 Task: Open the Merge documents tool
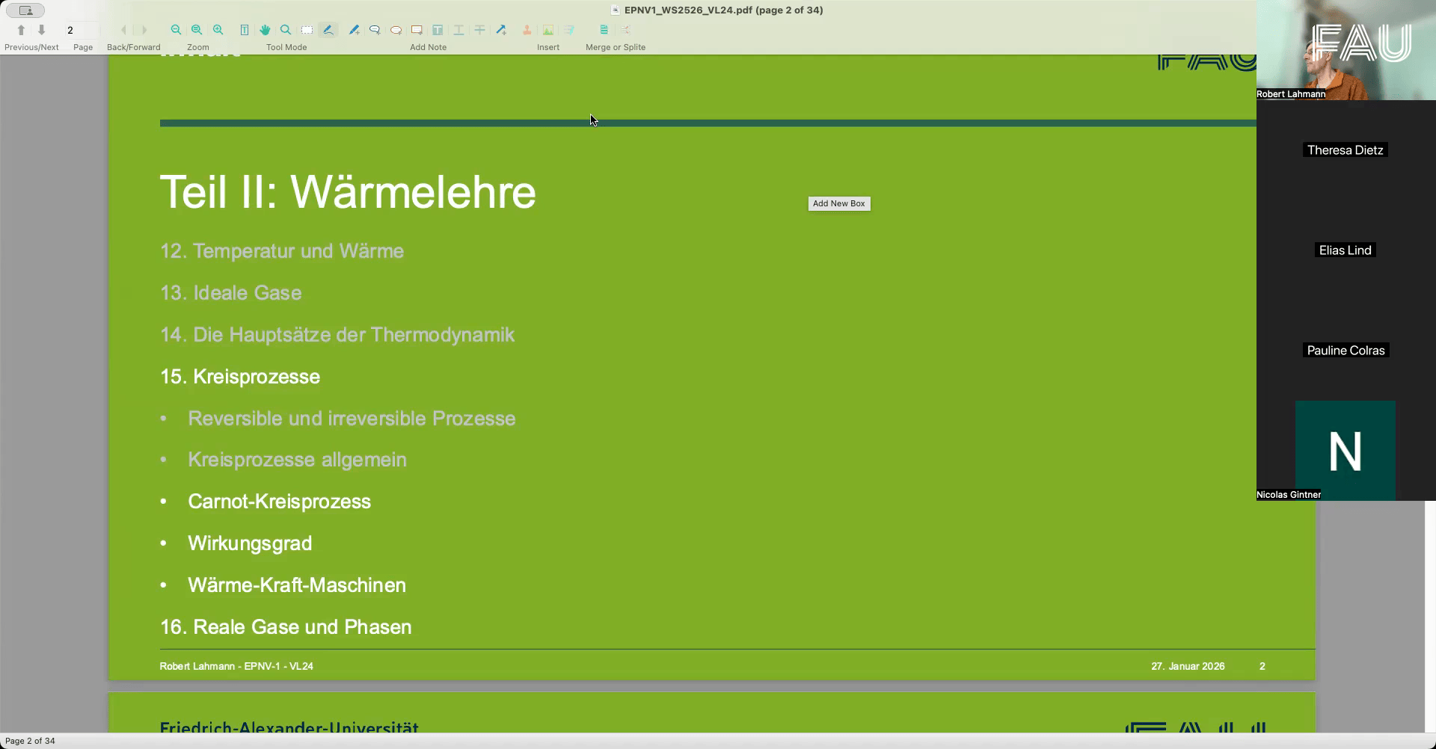click(603, 30)
